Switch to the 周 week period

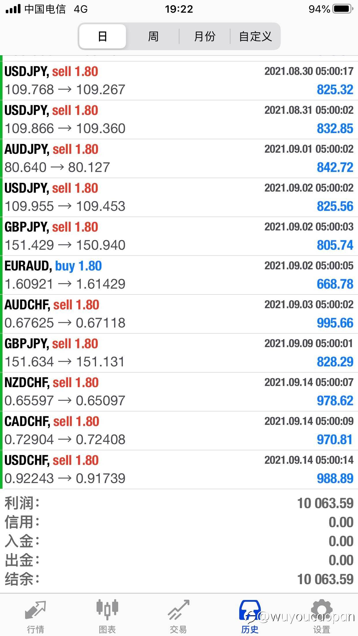153,37
